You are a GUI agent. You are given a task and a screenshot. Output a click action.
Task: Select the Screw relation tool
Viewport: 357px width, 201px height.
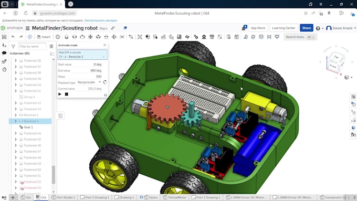[x=212, y=37]
